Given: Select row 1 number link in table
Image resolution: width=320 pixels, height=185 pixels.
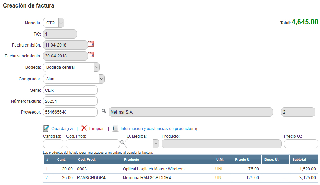Looking at the screenshot, I should click(47, 169).
